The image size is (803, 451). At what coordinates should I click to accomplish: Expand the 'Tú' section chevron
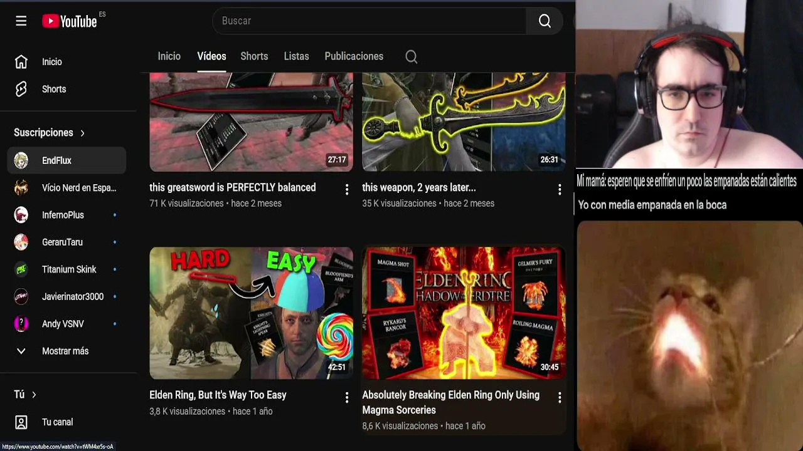click(34, 395)
